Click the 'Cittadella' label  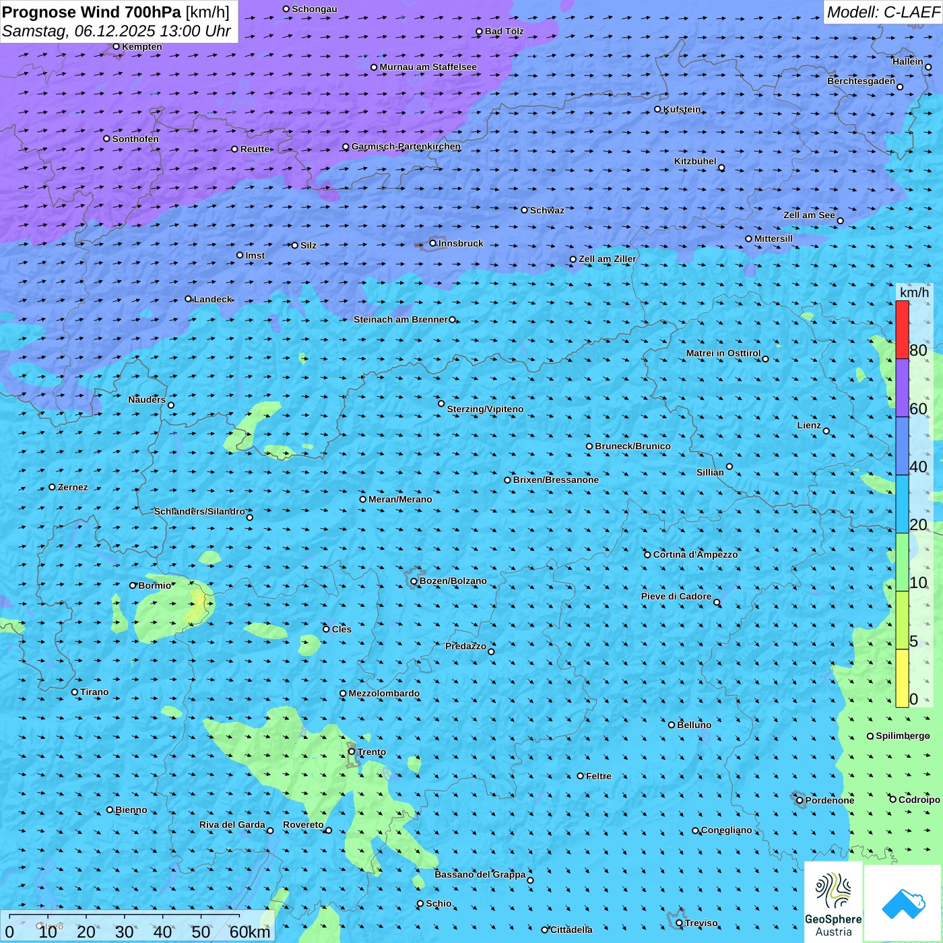click(x=572, y=930)
